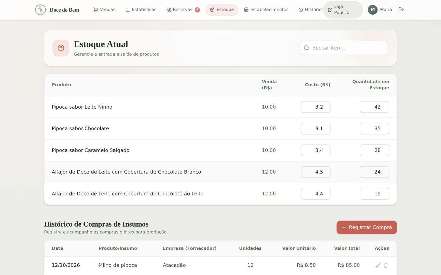The image size is (441, 275).
Task: Open the Estatísticas tab
Action: pyautogui.click(x=141, y=10)
